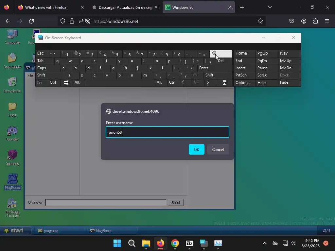Click the Enter username text field
The height and width of the screenshot is (251, 335).
pos(167,132)
